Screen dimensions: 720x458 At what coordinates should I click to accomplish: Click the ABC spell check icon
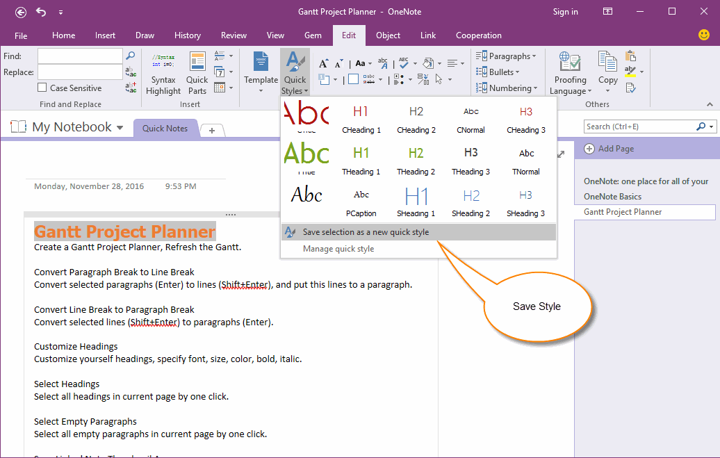click(x=404, y=63)
